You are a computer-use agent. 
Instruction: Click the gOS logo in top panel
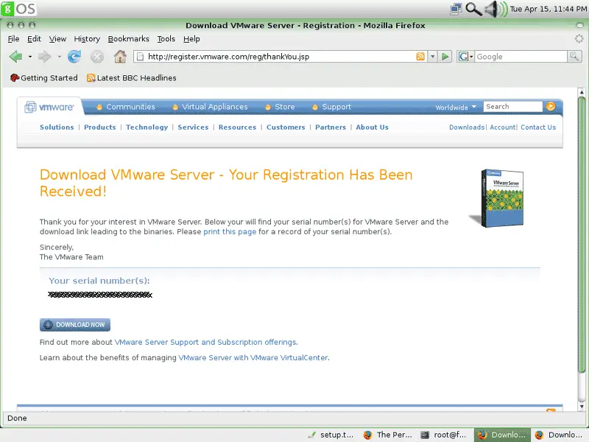click(18, 8)
